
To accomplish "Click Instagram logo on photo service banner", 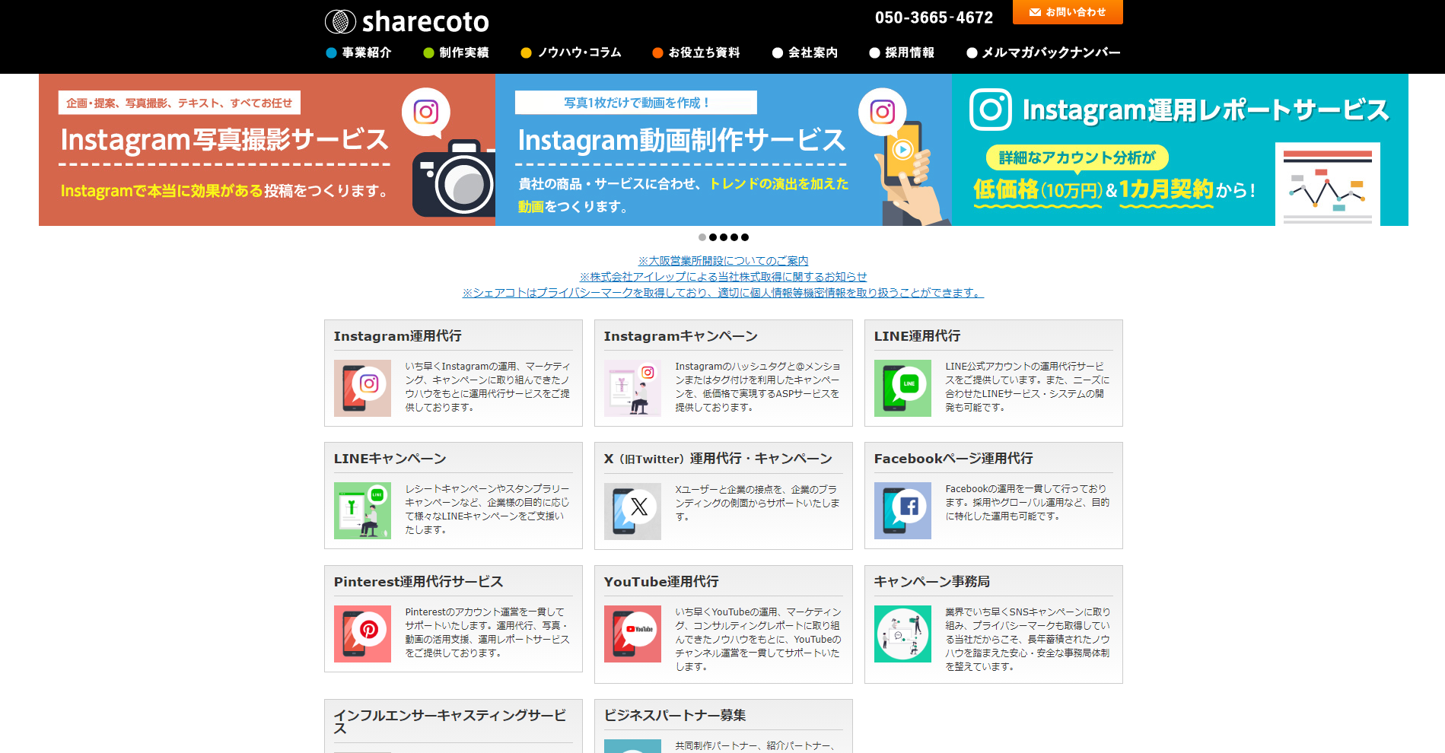I will tap(426, 112).
